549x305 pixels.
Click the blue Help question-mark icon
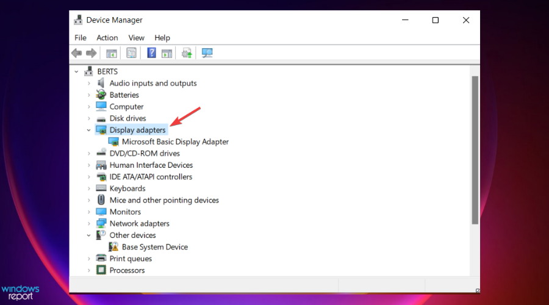click(152, 53)
